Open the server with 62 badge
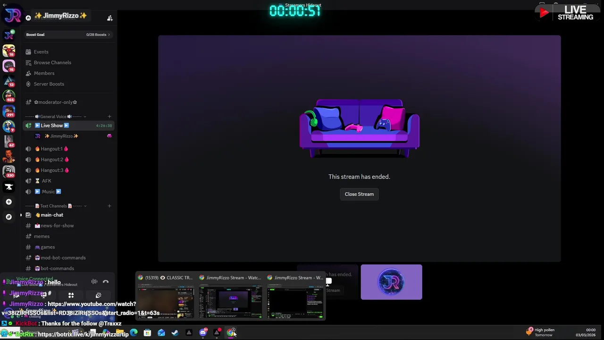This screenshot has width=604, height=340. (8, 141)
